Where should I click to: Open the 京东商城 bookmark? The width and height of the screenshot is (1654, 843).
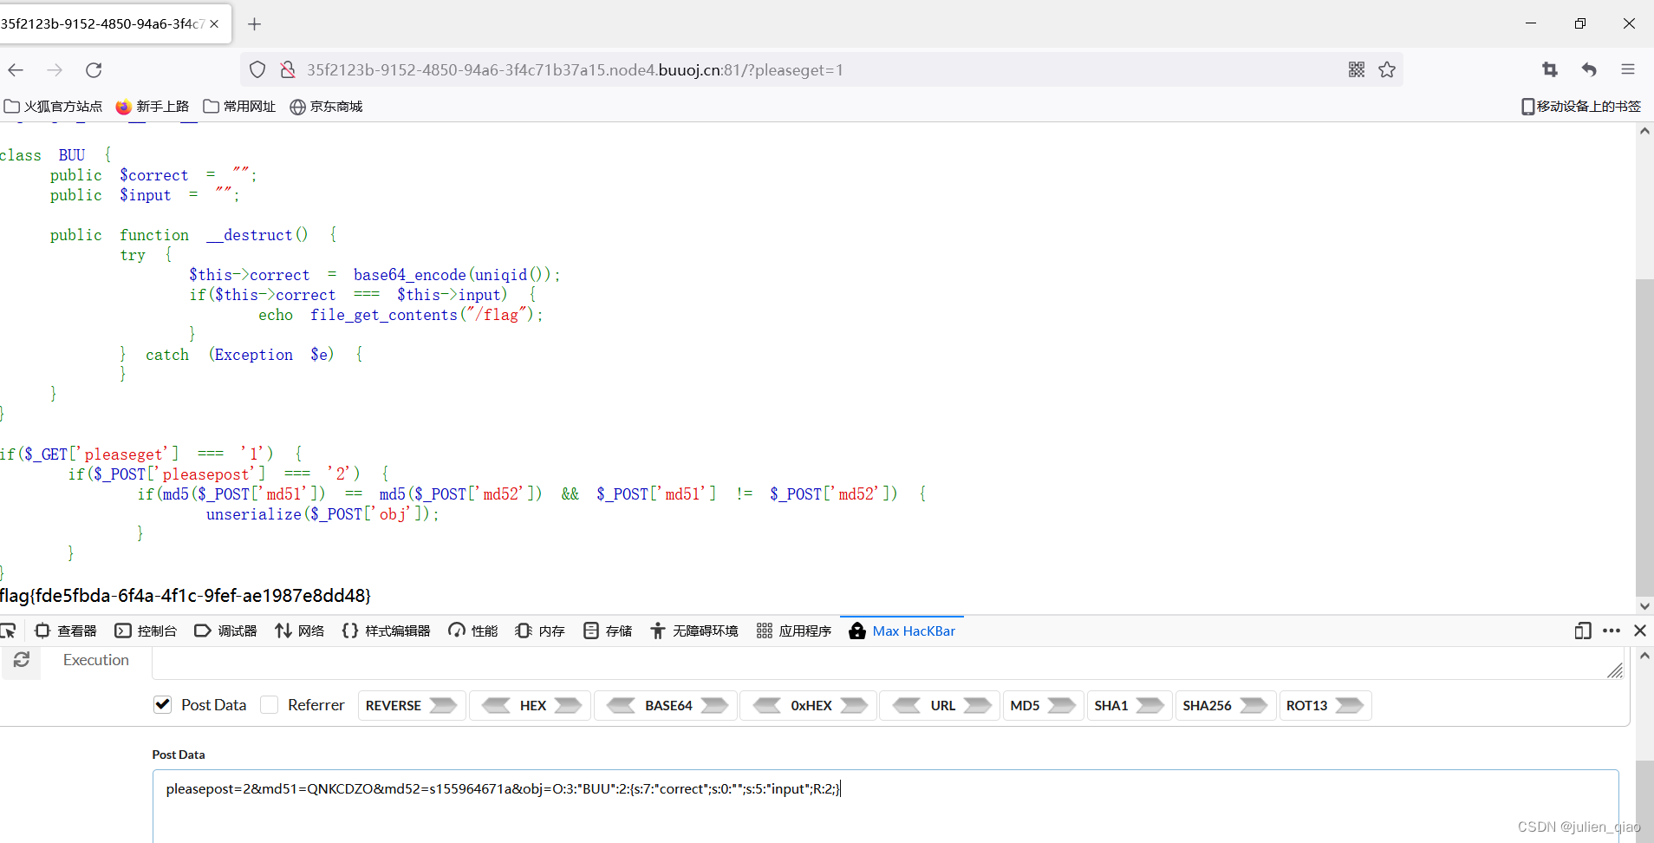326,106
